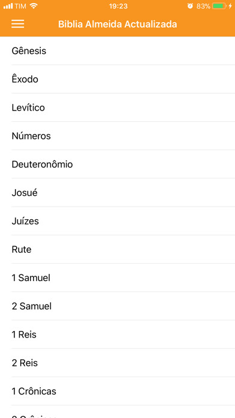Choose the book Josué
The width and height of the screenshot is (235, 418).
pyautogui.click(x=117, y=192)
